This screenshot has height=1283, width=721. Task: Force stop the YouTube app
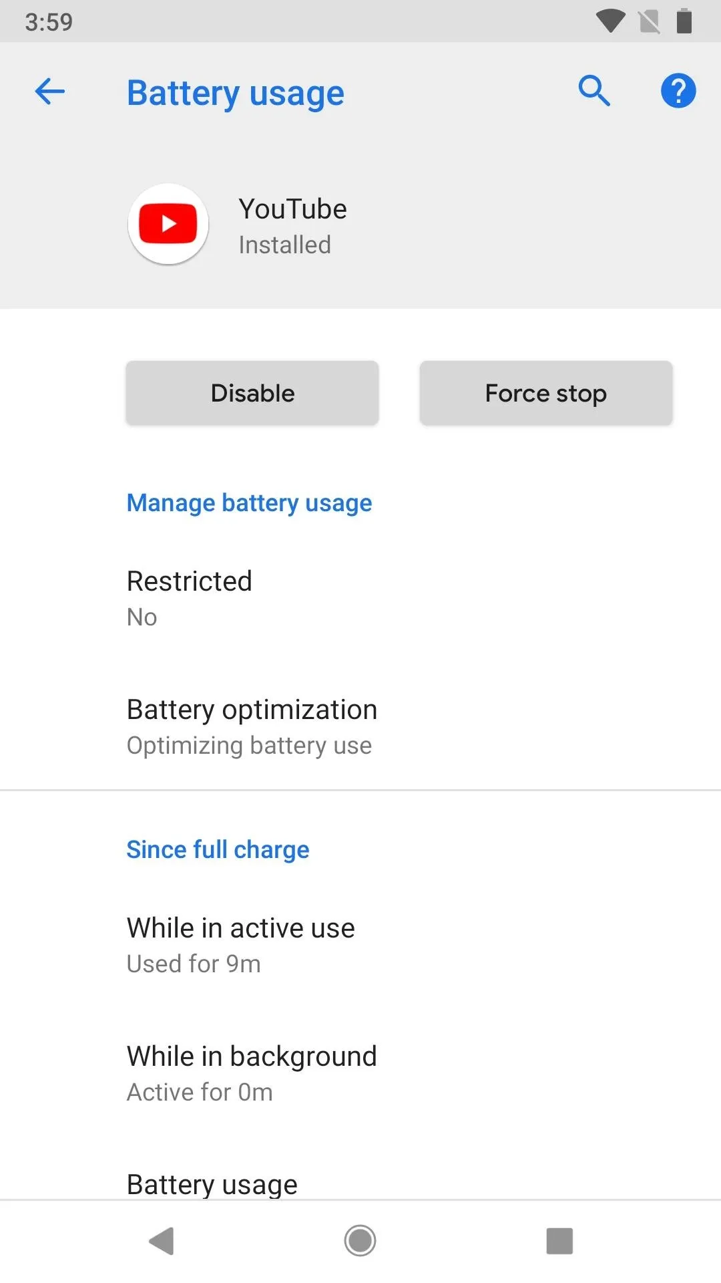[x=546, y=393]
